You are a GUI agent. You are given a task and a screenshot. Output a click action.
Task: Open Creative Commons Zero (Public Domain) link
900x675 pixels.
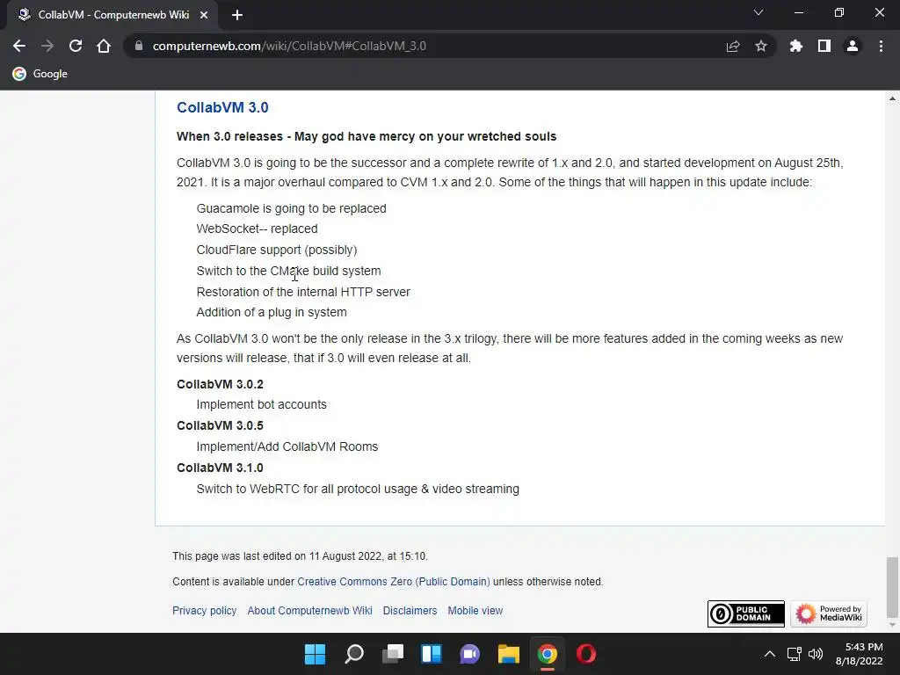pos(394,582)
